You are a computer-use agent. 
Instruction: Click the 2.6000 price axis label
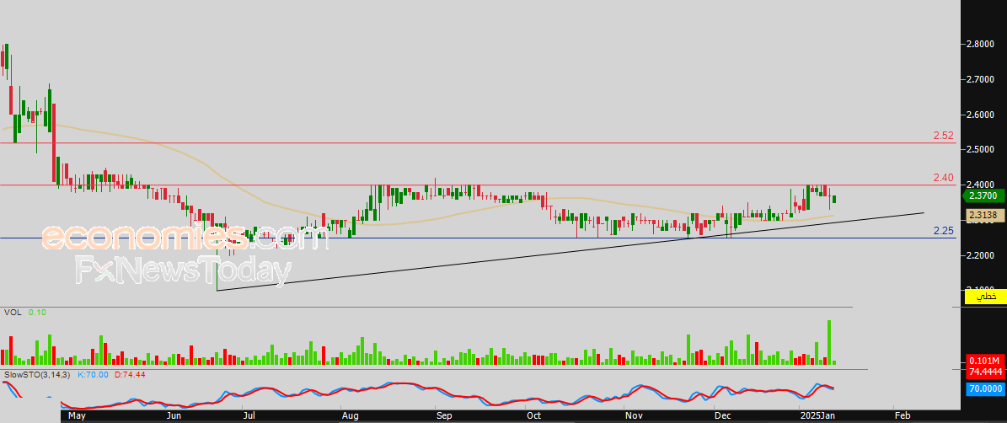pyautogui.click(x=982, y=115)
